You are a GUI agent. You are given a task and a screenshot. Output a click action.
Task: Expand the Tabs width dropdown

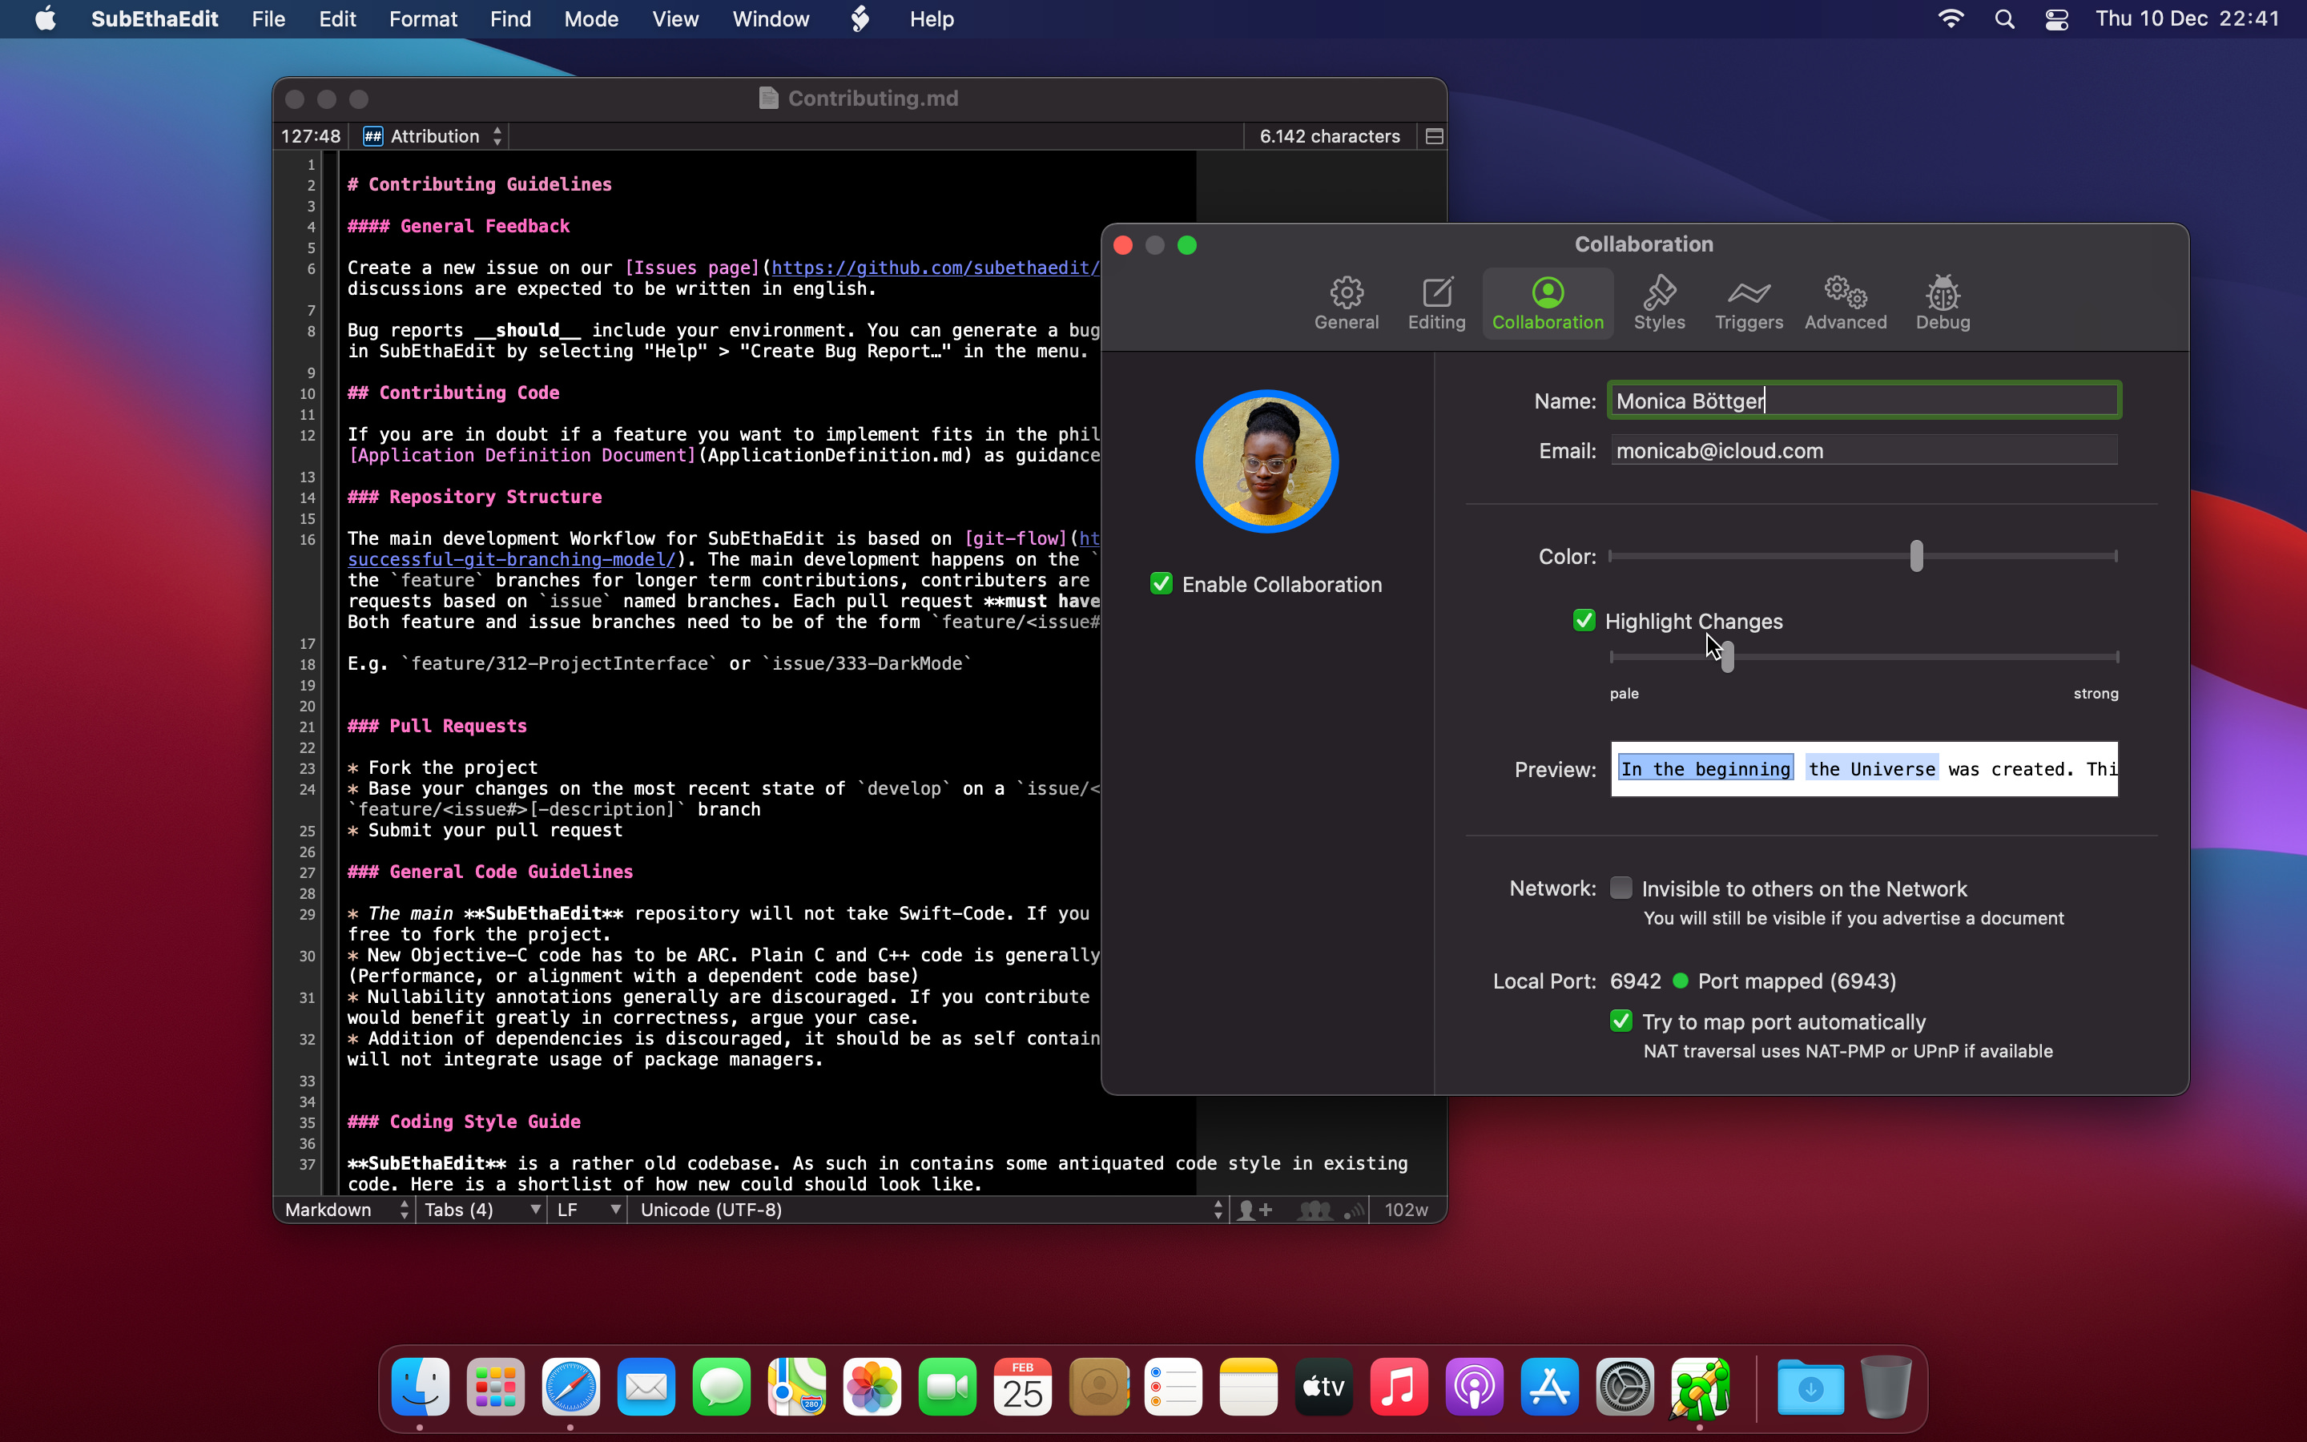[481, 1210]
